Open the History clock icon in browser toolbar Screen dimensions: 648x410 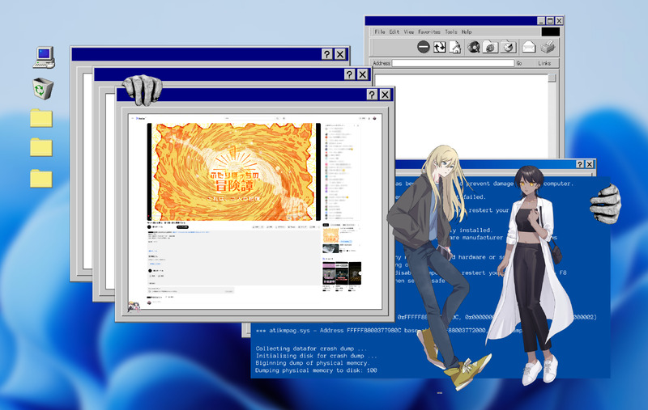[509, 47]
